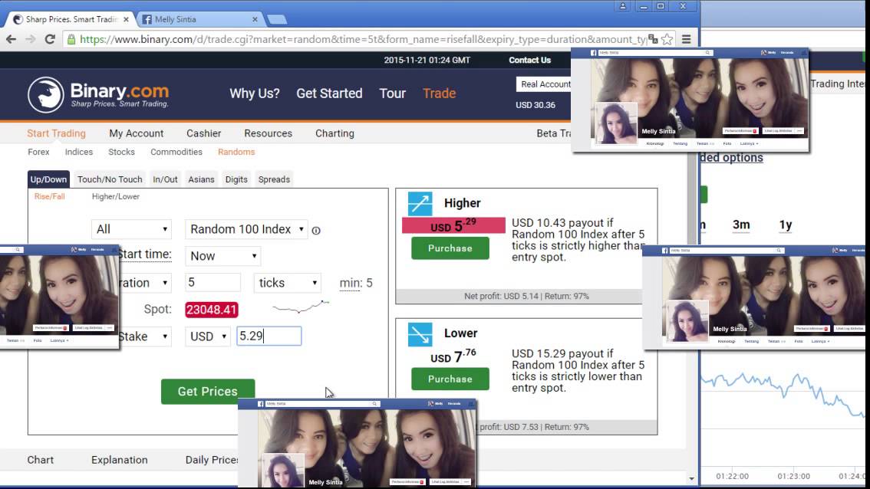Click the duration value field showing 5

point(213,283)
